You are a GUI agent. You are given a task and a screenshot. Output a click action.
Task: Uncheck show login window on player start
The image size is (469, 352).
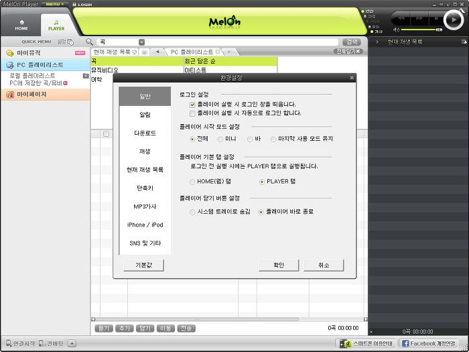coord(192,105)
